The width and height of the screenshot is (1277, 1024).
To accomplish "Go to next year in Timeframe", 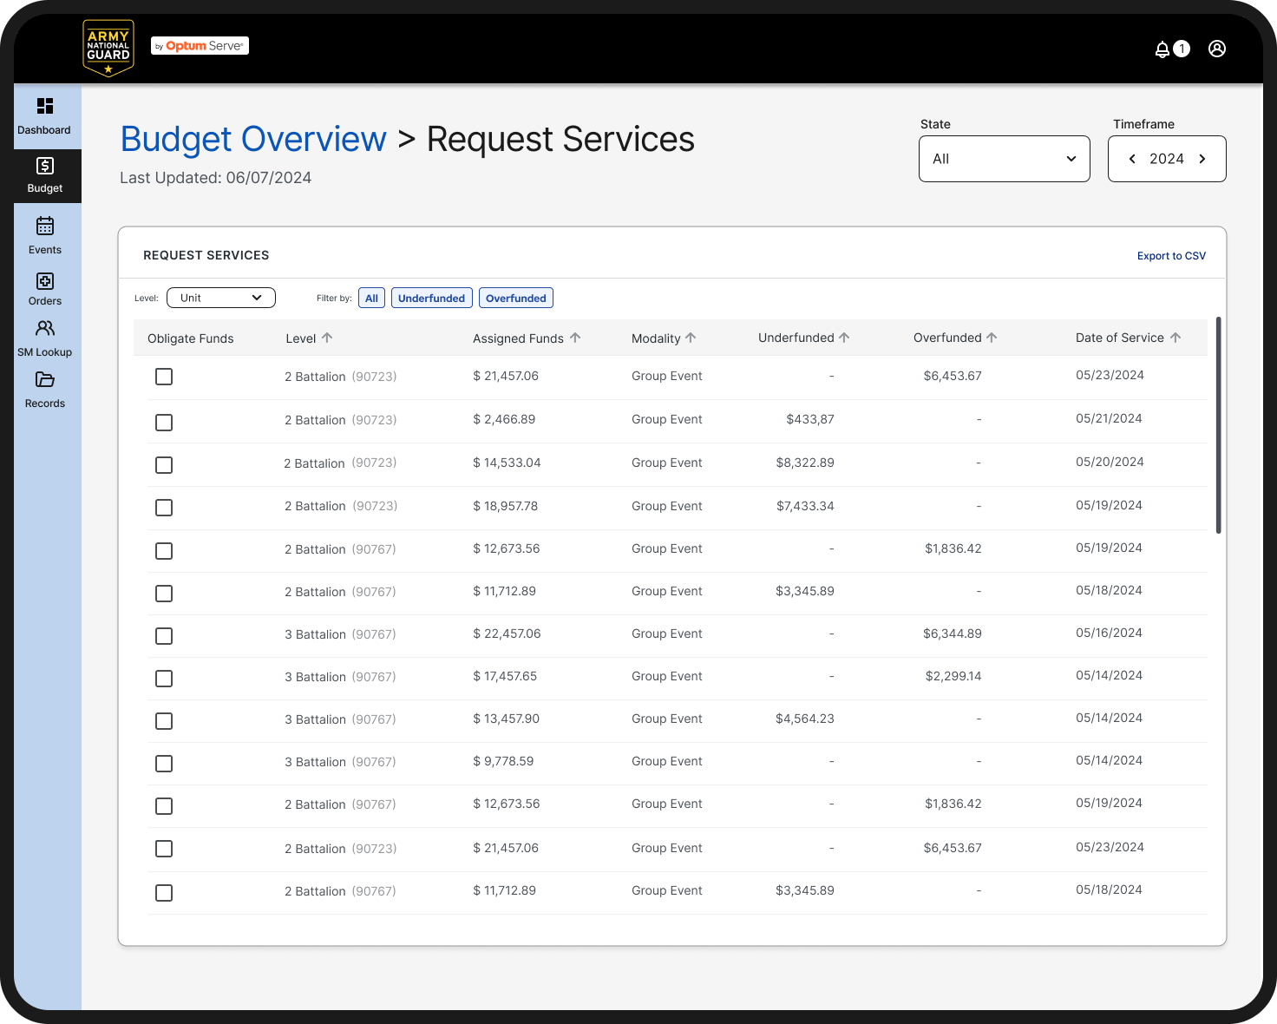I will (x=1202, y=159).
